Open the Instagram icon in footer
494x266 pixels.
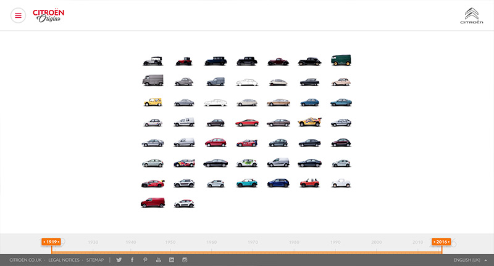[185, 260]
